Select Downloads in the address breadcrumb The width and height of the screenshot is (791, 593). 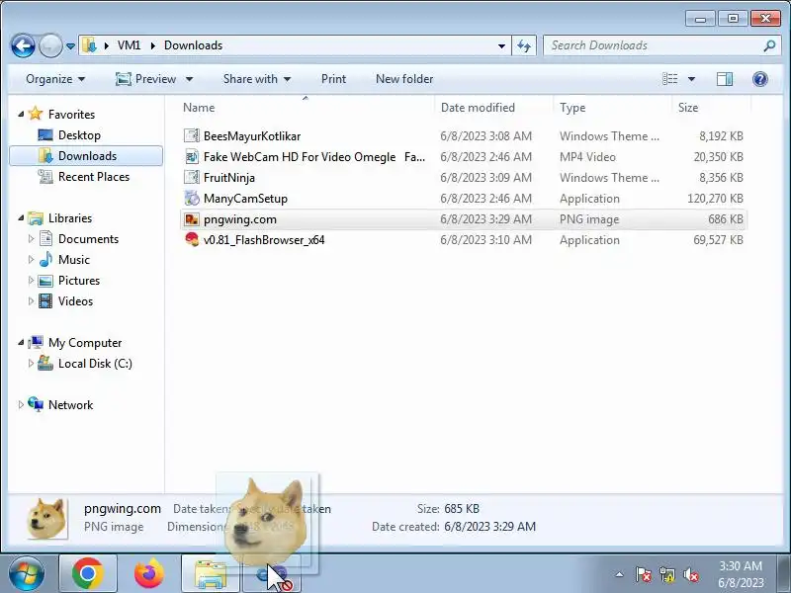[193, 45]
